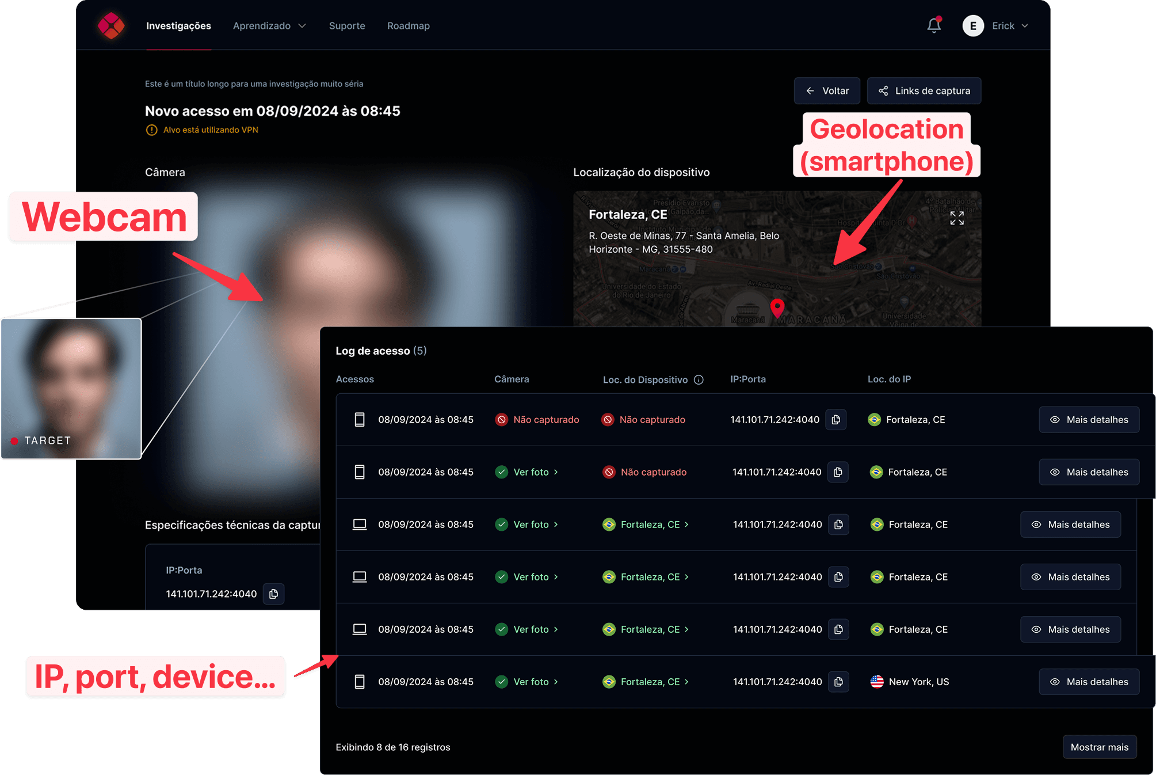Click the red diamond app logo
This screenshot has height=775, width=1156.
coord(111,25)
